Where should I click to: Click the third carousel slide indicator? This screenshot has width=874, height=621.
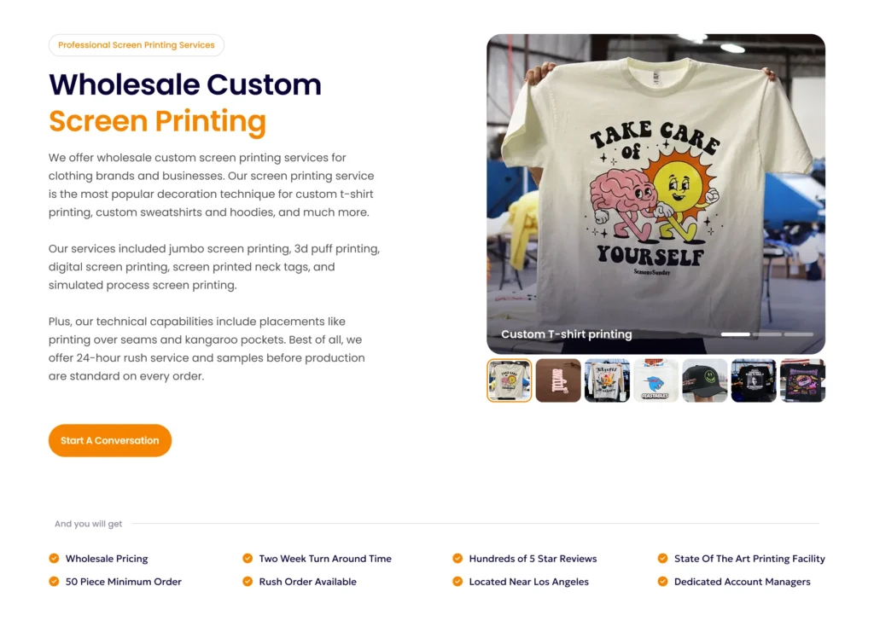[799, 334]
